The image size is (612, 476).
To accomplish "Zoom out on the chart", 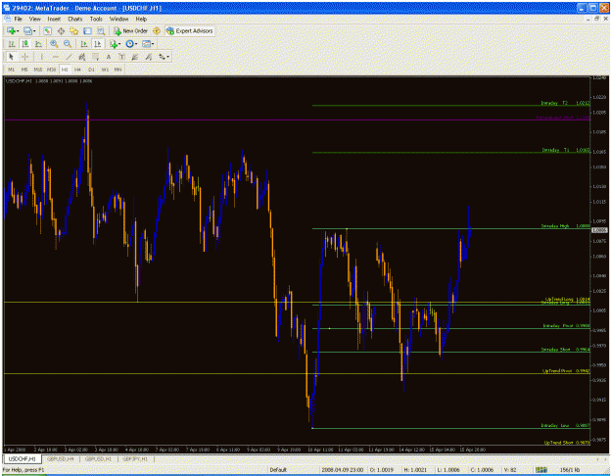I will (x=68, y=44).
